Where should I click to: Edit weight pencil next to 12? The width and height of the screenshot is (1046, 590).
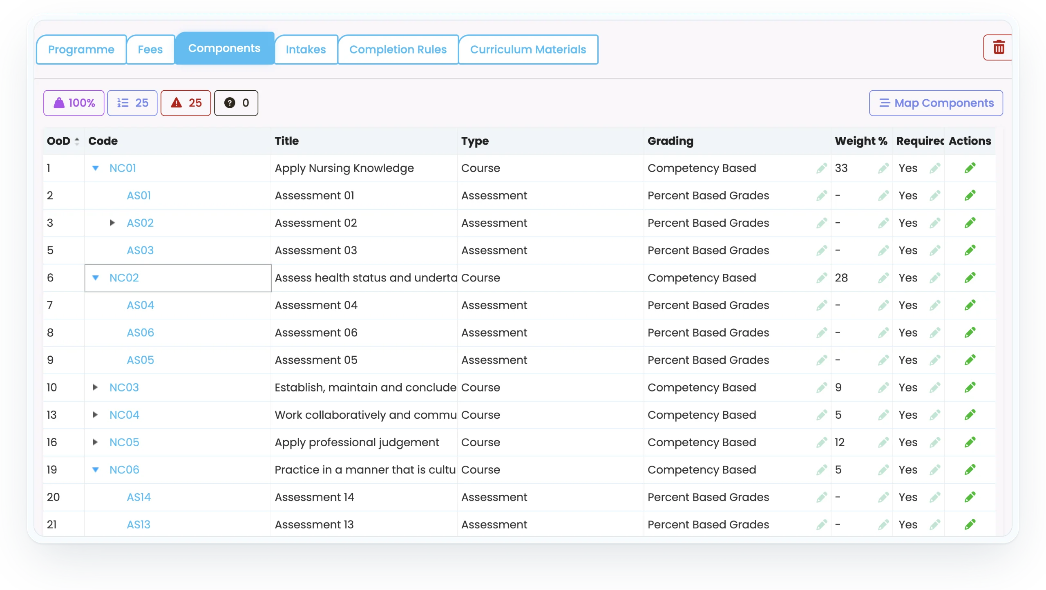click(883, 442)
